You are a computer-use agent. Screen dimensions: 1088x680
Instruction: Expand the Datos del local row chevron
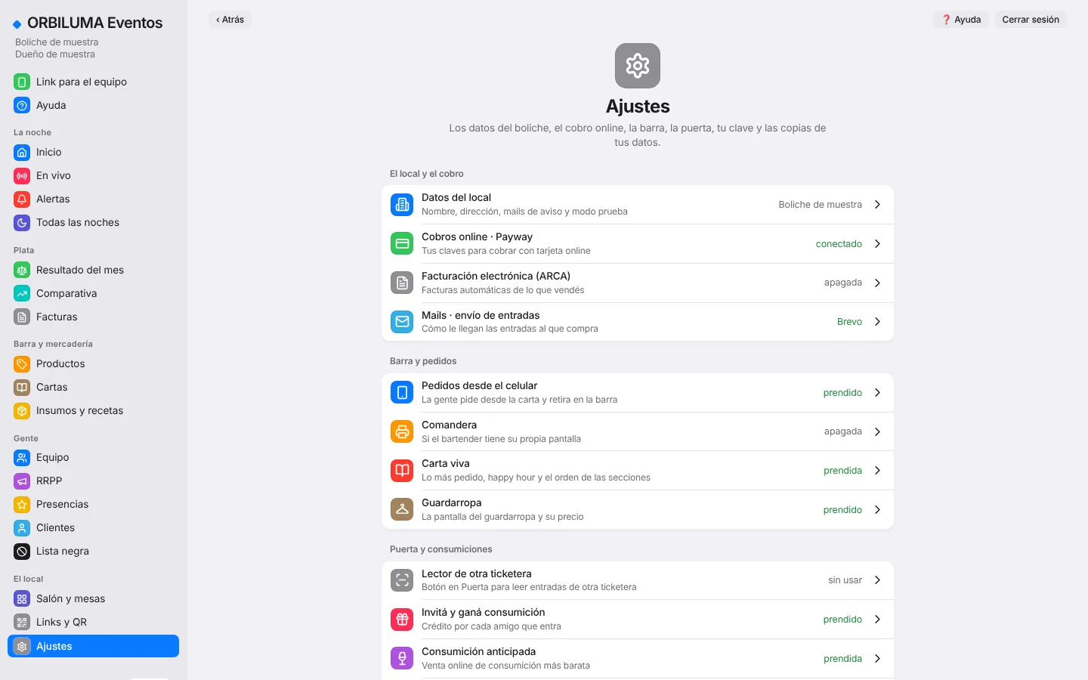[877, 204]
